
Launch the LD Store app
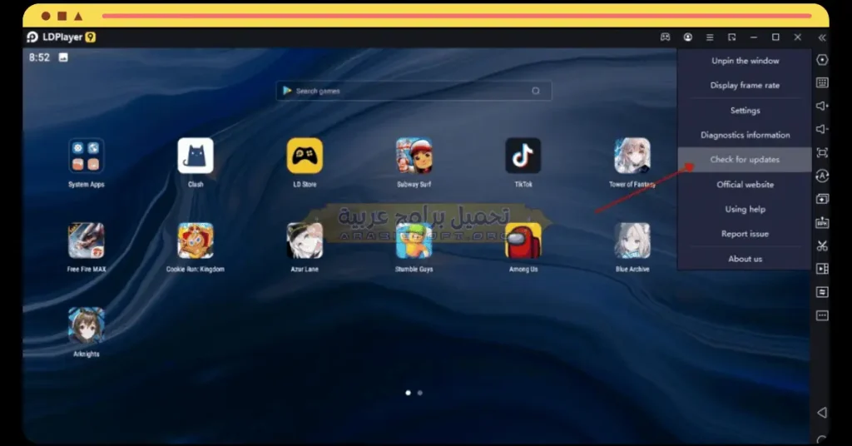coord(305,156)
